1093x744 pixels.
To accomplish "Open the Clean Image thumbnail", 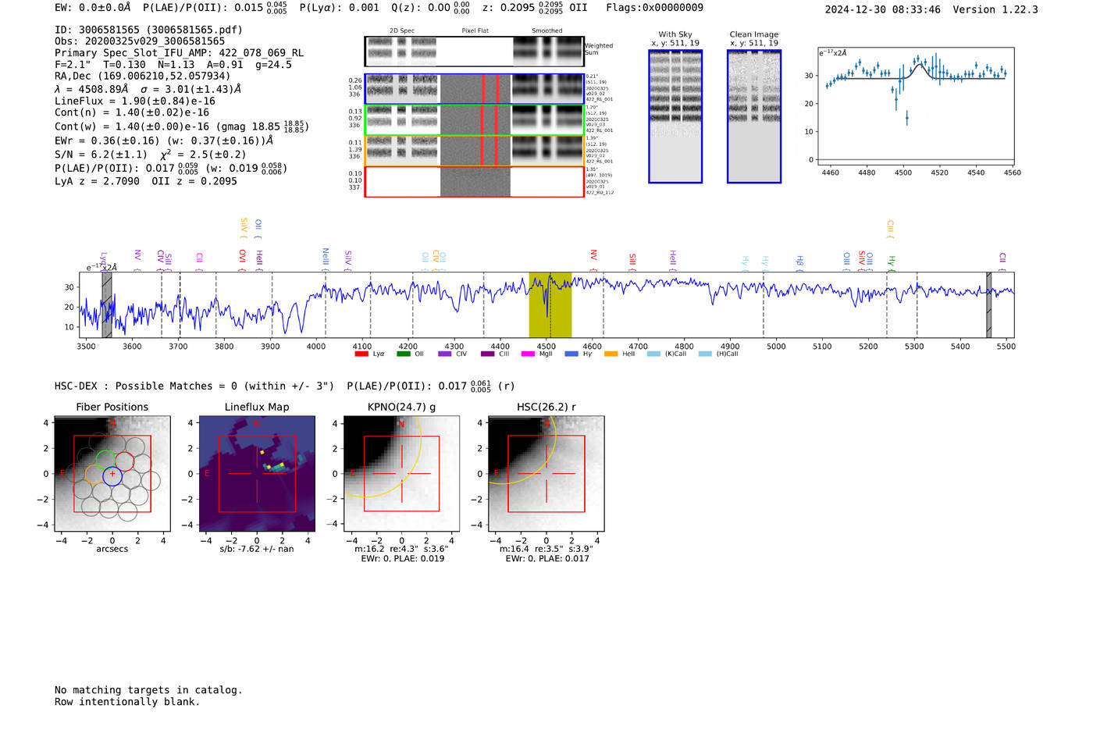I will (754, 116).
